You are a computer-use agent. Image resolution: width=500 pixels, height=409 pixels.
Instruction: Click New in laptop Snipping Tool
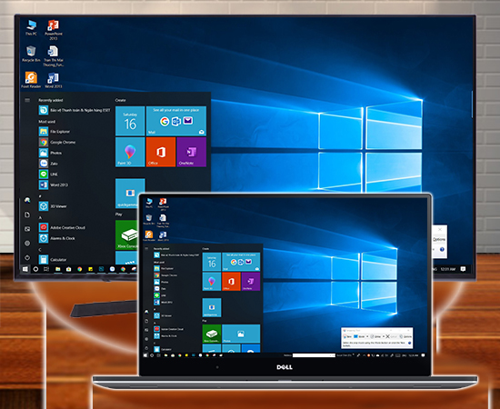[347, 336]
